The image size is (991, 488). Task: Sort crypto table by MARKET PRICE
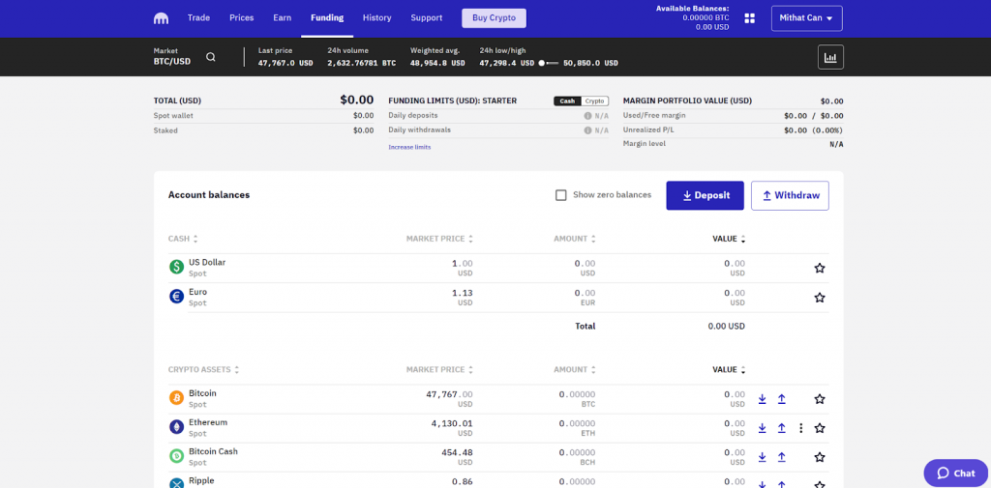439,369
